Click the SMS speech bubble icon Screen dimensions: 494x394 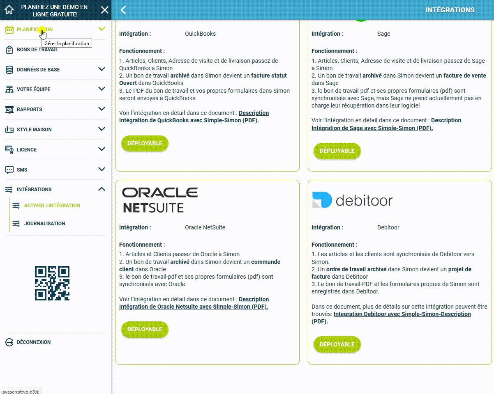pyautogui.click(x=9, y=170)
